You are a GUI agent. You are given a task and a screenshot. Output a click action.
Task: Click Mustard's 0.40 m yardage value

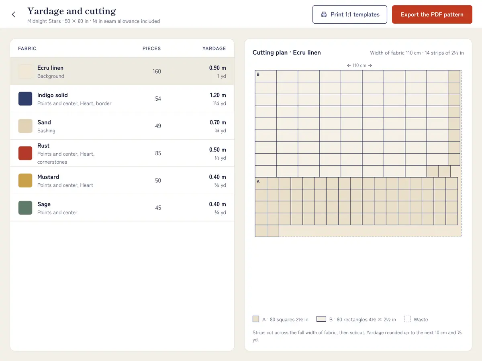point(217,177)
